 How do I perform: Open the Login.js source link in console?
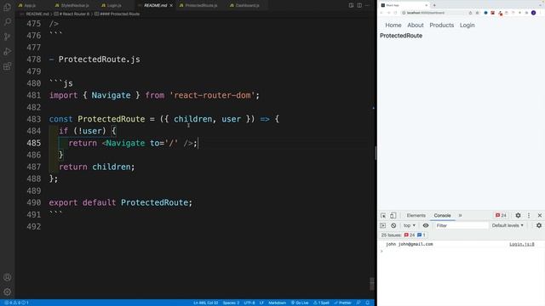(x=522, y=244)
